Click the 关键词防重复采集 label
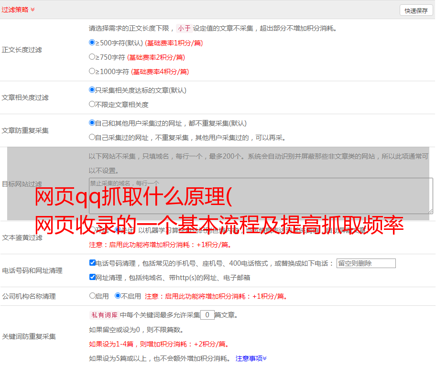The width and height of the screenshot is (436, 367). [x=29, y=336]
